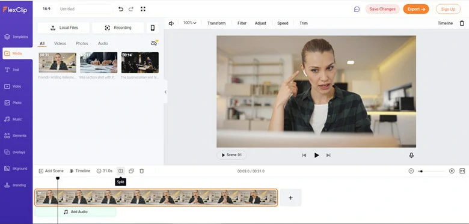
Task: Delete the scene with timeline trash icon
Action: pyautogui.click(x=142, y=171)
